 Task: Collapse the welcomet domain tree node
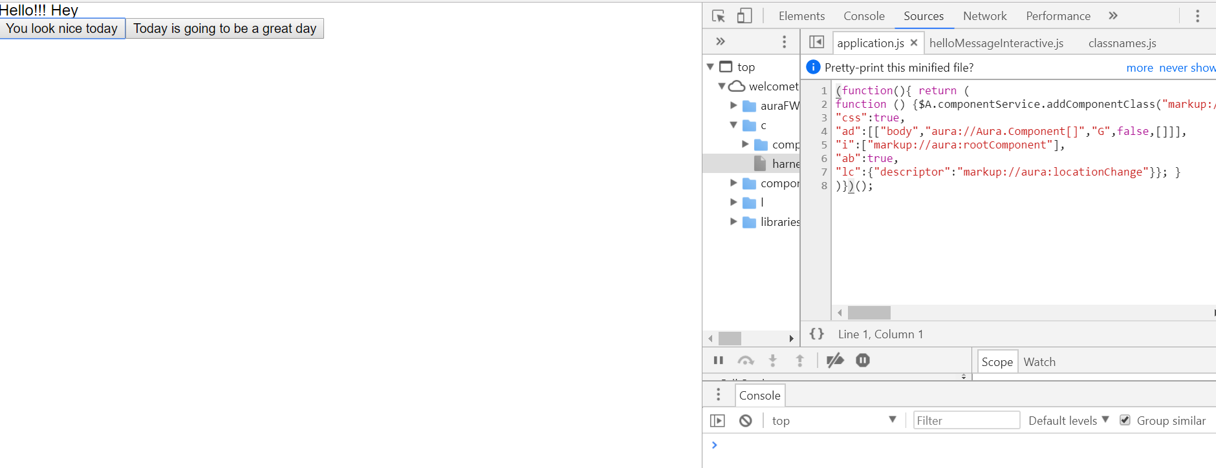point(722,86)
